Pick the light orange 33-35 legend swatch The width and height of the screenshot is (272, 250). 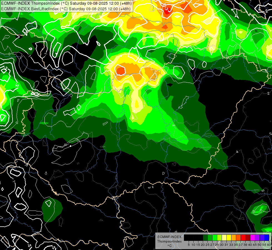point(234,237)
